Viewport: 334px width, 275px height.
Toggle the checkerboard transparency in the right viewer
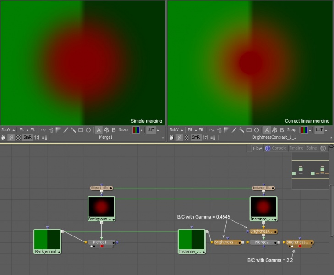tap(187, 138)
